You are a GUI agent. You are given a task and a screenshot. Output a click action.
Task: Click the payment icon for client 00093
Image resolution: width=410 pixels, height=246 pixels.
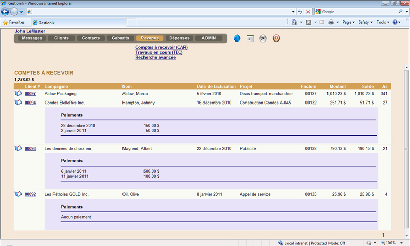(18, 148)
